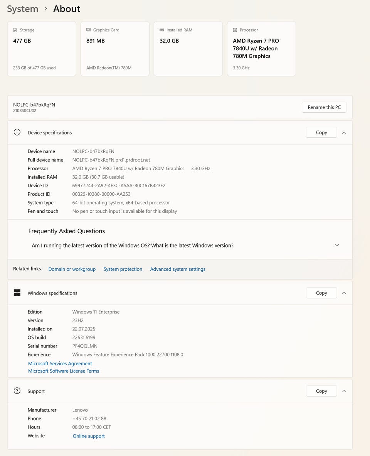This screenshot has height=456, width=370.
Task: Copy the Support information
Action: point(321,391)
